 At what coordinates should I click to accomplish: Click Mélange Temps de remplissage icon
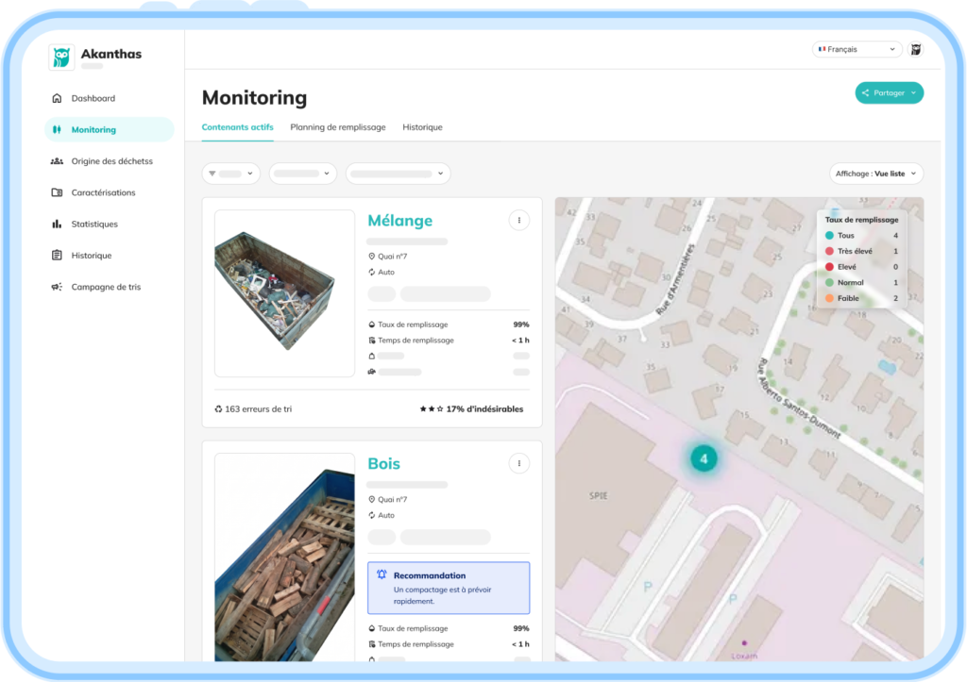click(x=371, y=341)
